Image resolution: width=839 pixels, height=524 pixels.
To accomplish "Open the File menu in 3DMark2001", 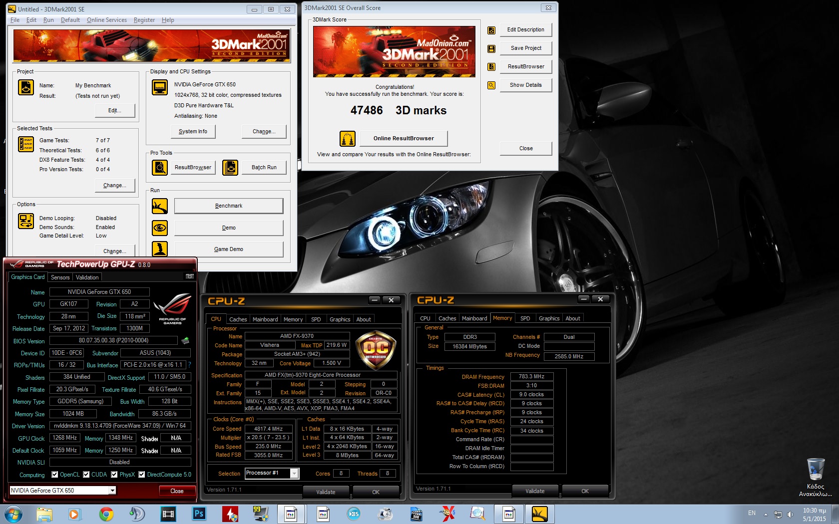I will pos(15,20).
